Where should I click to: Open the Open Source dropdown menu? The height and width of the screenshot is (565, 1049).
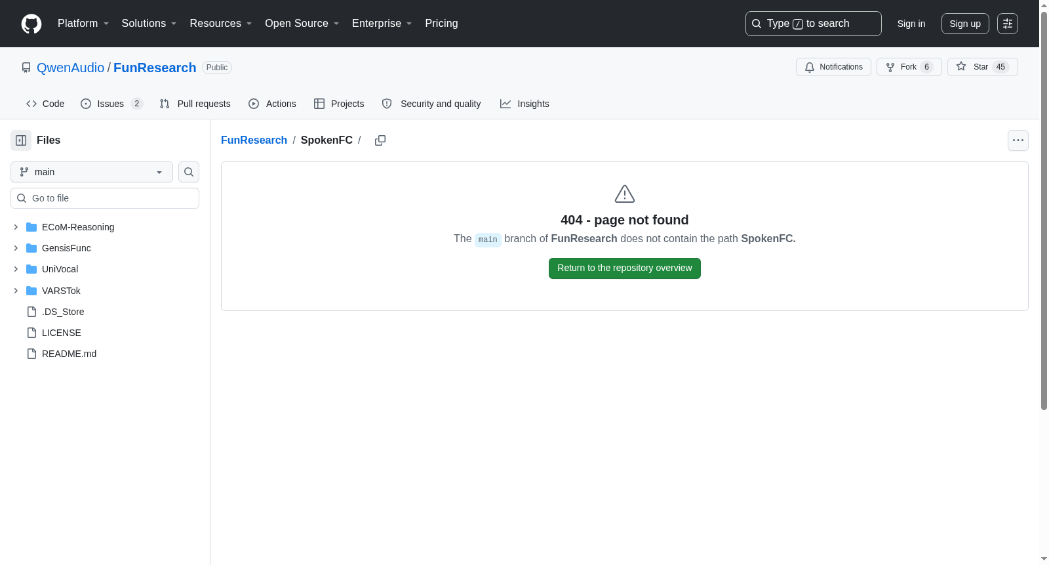click(x=302, y=24)
